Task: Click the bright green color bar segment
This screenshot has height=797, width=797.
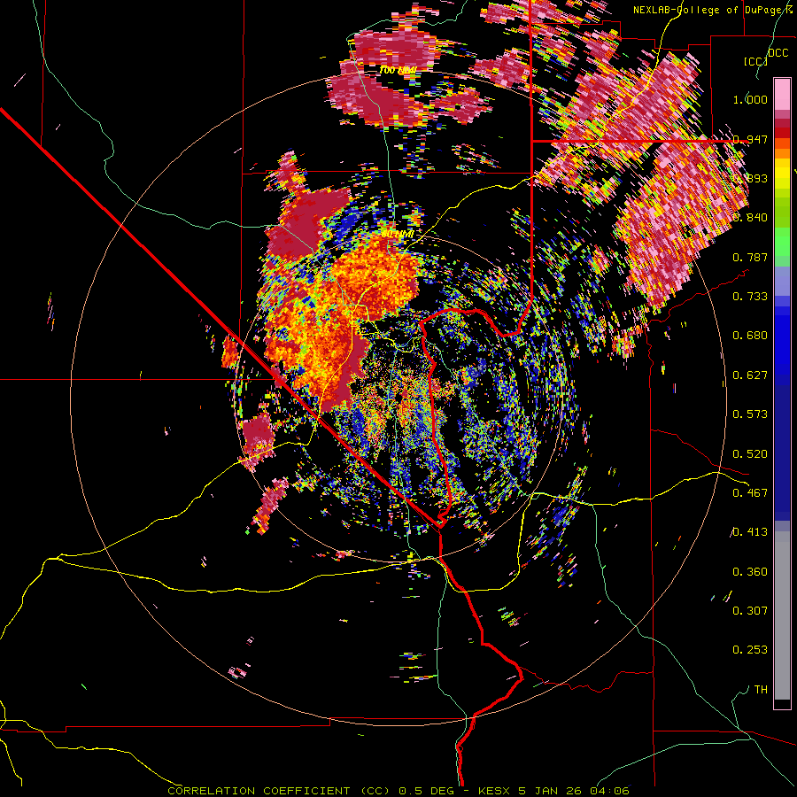Action: (x=782, y=242)
